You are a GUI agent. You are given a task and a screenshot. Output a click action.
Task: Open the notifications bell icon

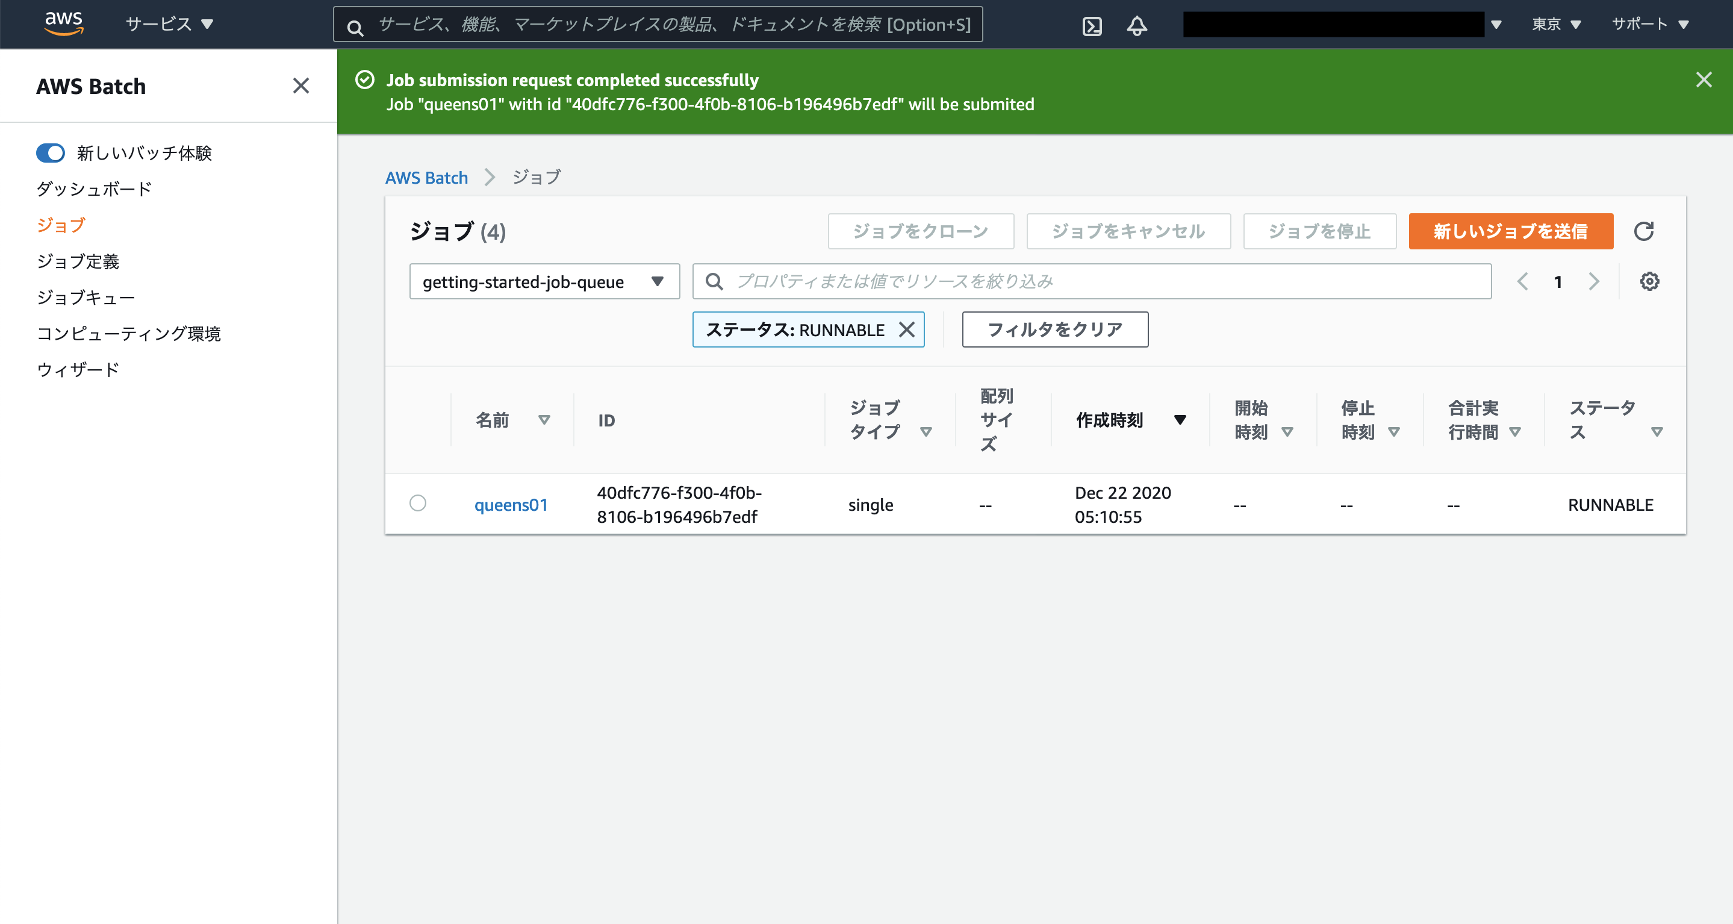pos(1137,25)
